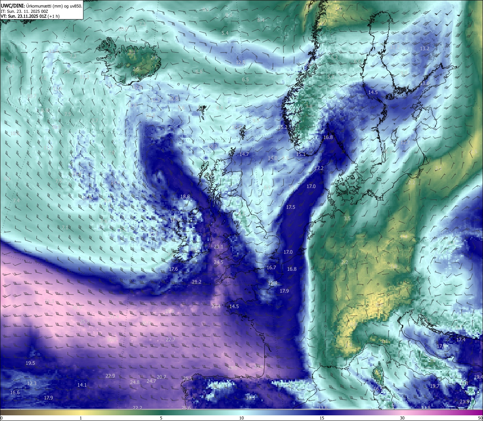Screen dimensions: 483x421
Task: Click the 7.1 value on the map
Action: (65, 227)
